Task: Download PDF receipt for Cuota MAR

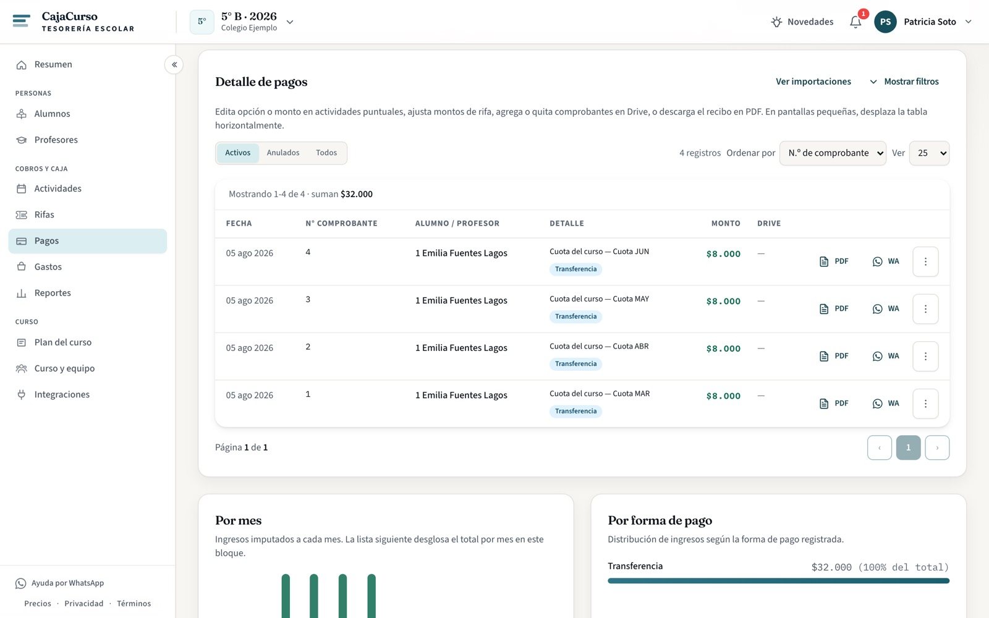Action: coord(833,404)
